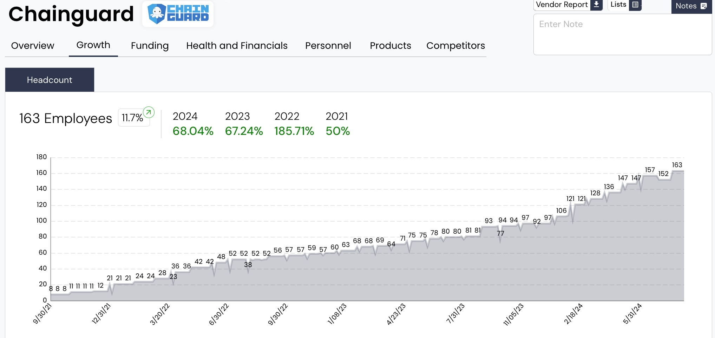Click the 64 dip data label
The height and width of the screenshot is (338, 715).
click(x=391, y=244)
